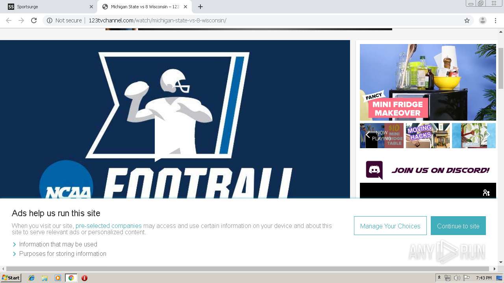Click the scroll down arrow of page scrollbar

(501, 262)
